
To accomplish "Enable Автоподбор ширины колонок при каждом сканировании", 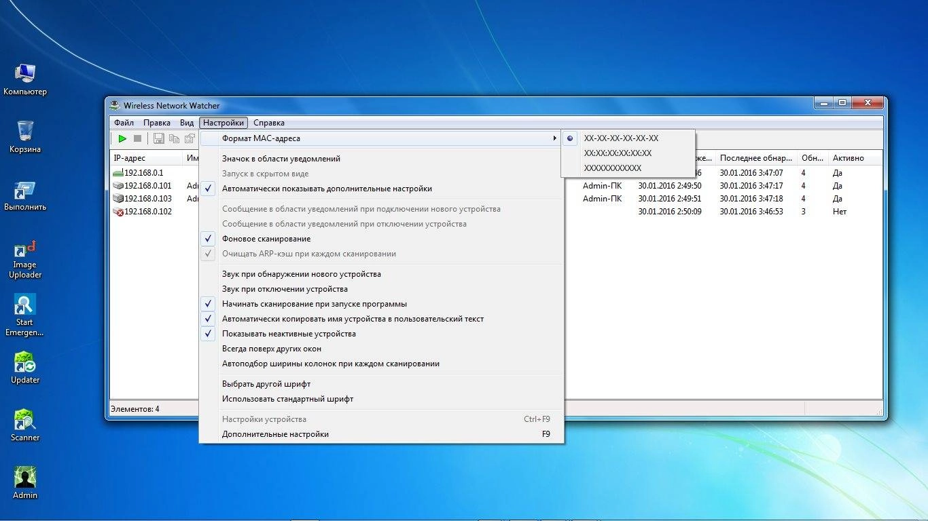I will tap(381, 364).
